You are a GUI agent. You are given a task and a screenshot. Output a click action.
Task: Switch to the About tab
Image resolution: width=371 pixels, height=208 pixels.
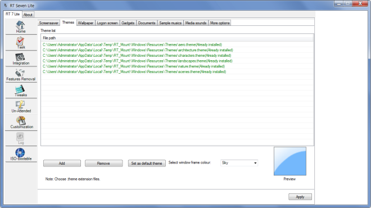(28, 15)
